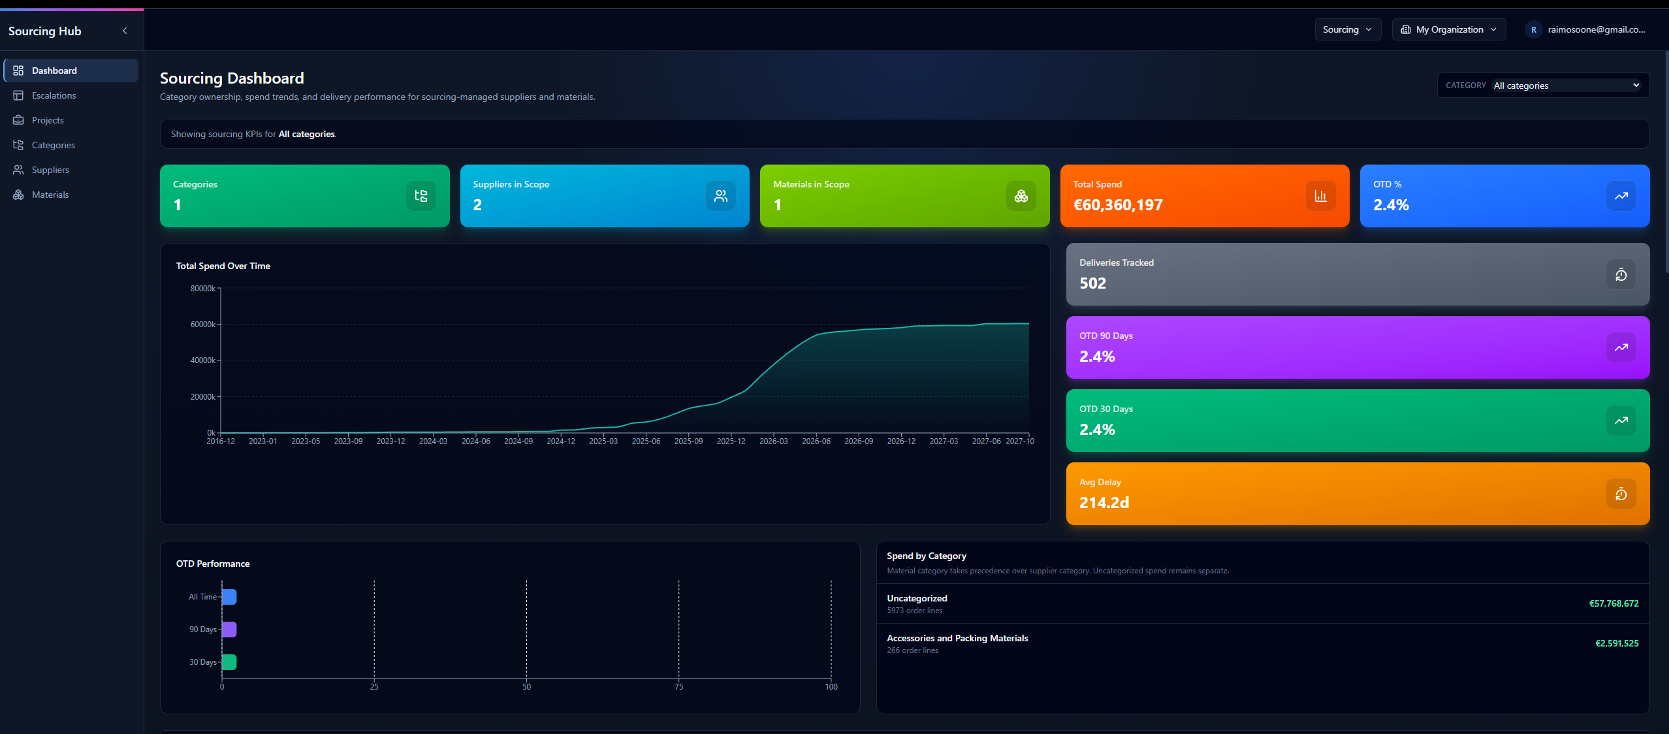The image size is (1669, 734).
Task: Open the All categories dropdown
Action: [1567, 85]
